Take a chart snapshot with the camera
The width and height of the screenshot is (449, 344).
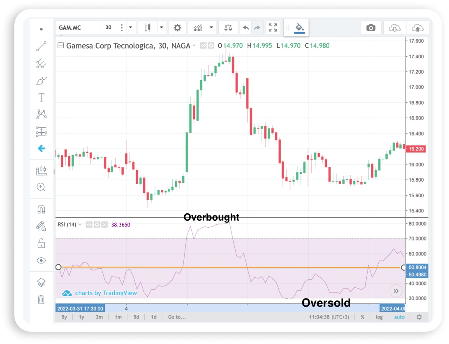click(371, 27)
